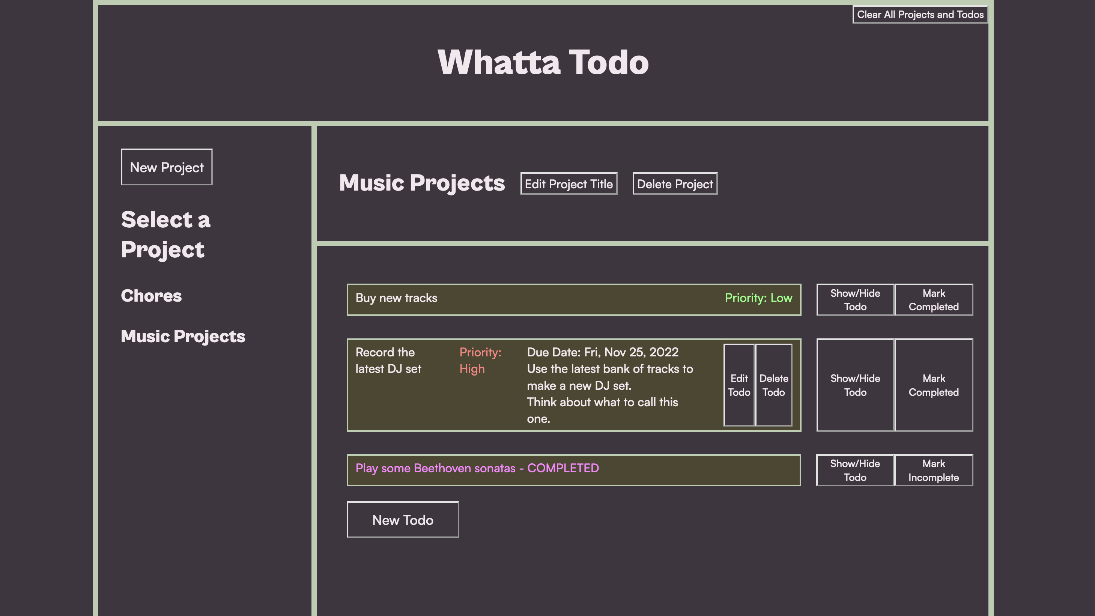Screen dimensions: 1095x616
Task: Click Edit Project Title for Music Projects
Action: tap(569, 183)
